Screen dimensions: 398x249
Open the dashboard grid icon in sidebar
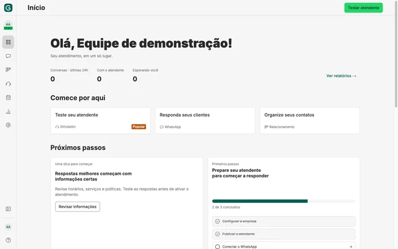click(x=8, y=42)
